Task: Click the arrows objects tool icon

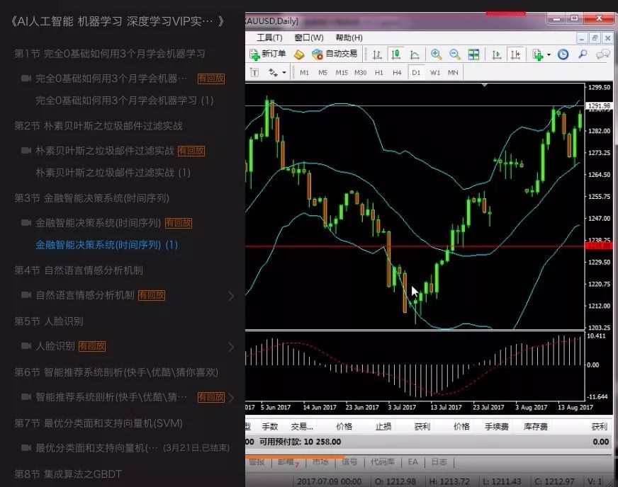Action: tap(273, 72)
